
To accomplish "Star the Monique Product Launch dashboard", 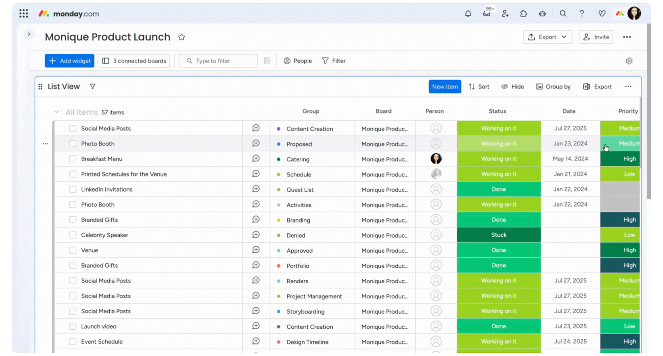I will (x=182, y=37).
